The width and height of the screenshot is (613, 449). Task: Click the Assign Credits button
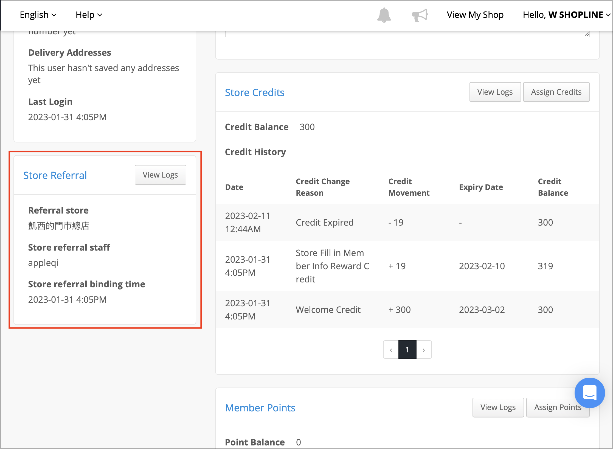[556, 92]
